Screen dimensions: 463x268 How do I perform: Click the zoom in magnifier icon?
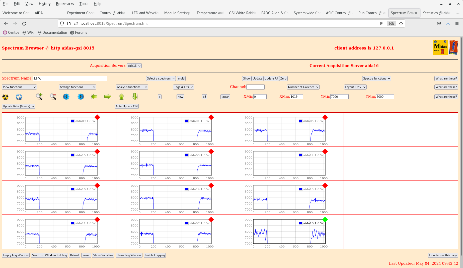click(x=39, y=96)
